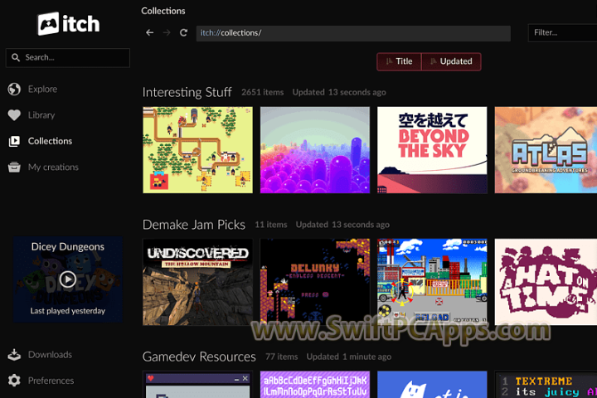Reload the collections page
The image size is (597, 398).
click(x=183, y=33)
